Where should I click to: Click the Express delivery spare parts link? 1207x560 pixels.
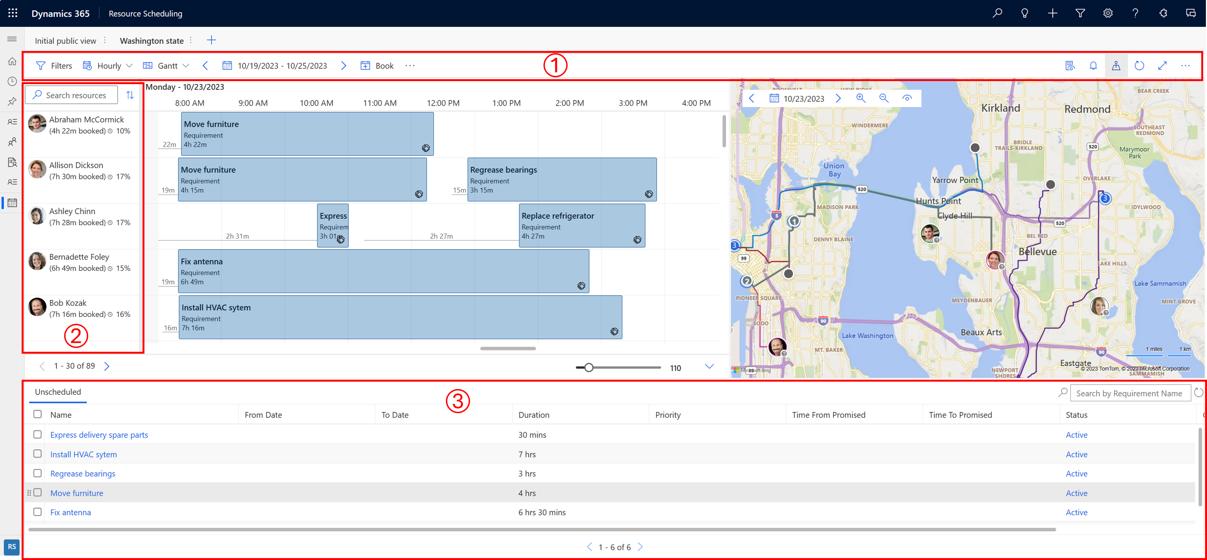[99, 435]
